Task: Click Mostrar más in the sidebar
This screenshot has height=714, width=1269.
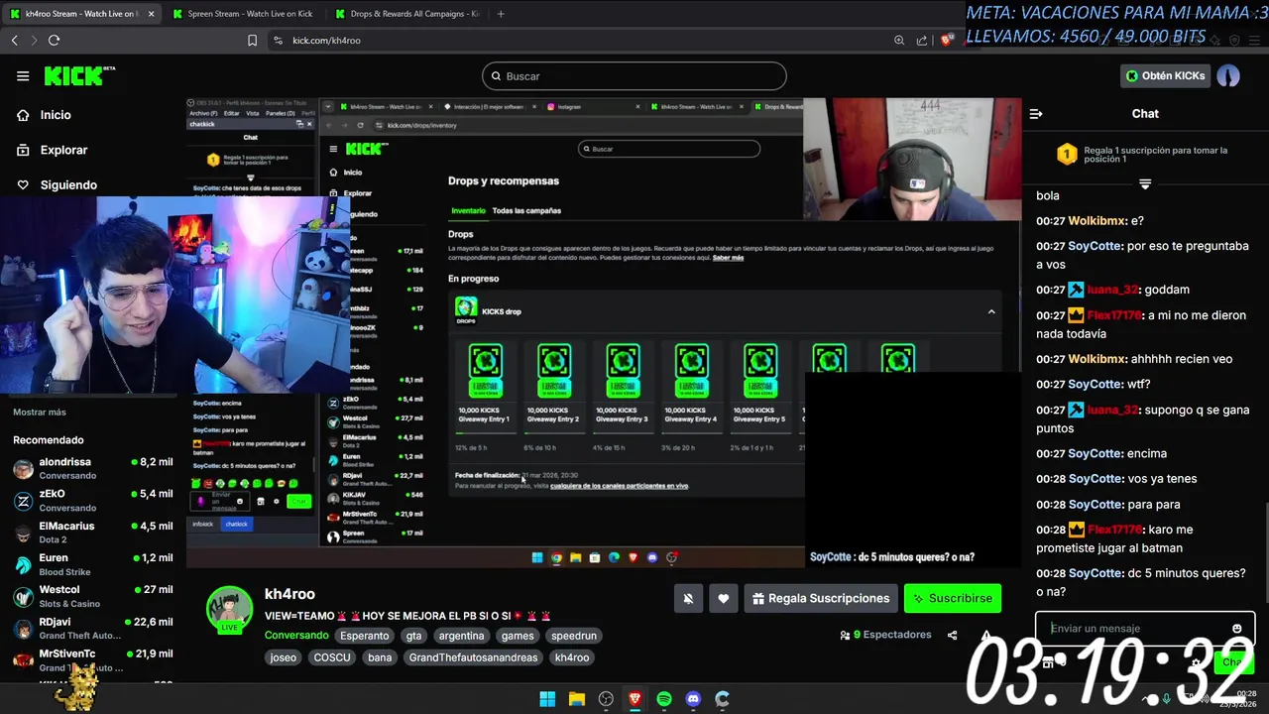Action: 40,412
